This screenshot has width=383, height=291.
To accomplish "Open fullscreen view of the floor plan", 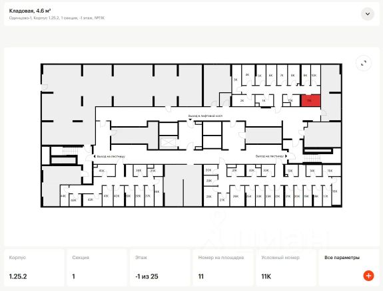I will coord(364,63).
